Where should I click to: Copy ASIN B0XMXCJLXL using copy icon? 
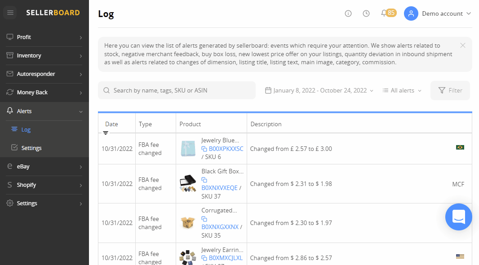pos(204,258)
